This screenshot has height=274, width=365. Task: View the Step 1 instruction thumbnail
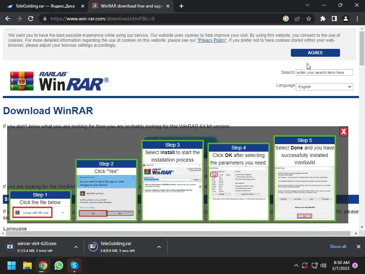(x=40, y=205)
